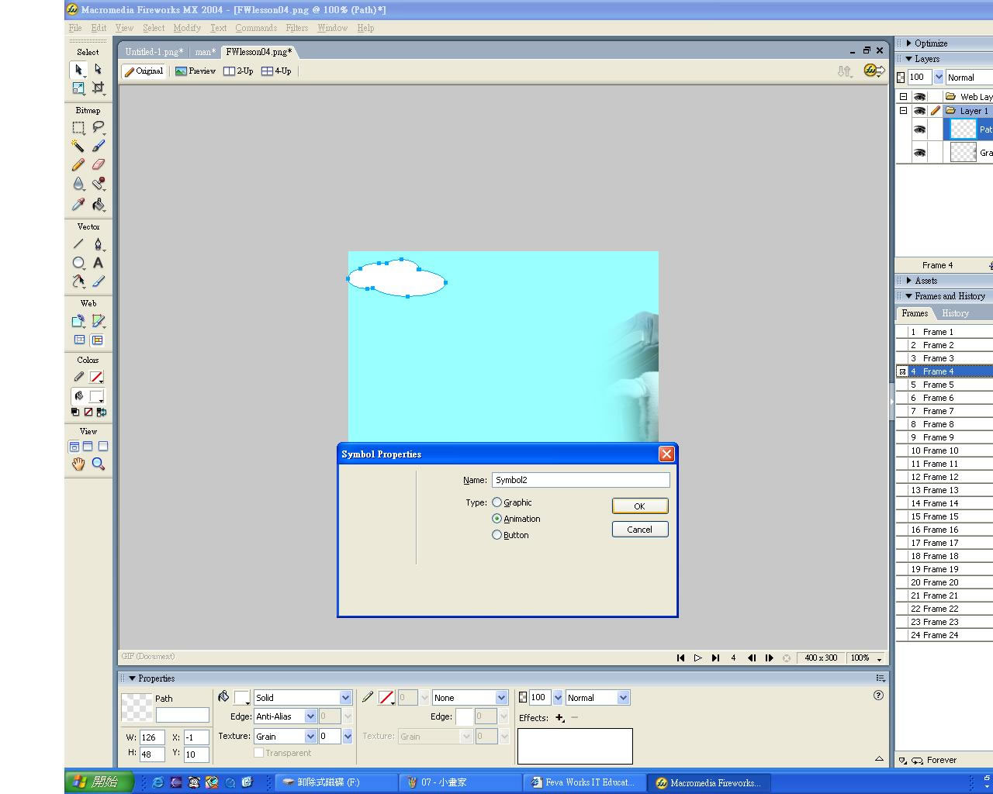Add an effect with the plus button
Image resolution: width=993 pixels, height=794 pixels.
tap(559, 718)
